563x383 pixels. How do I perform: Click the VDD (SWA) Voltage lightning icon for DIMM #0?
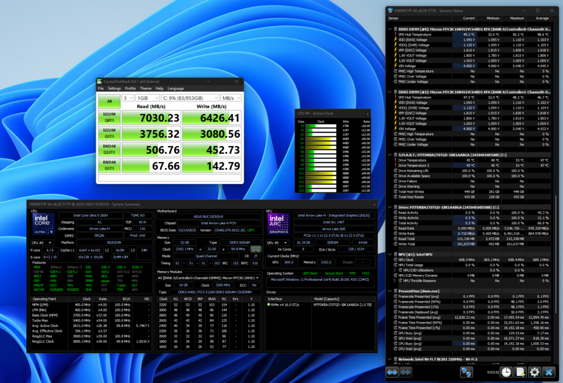click(396, 40)
